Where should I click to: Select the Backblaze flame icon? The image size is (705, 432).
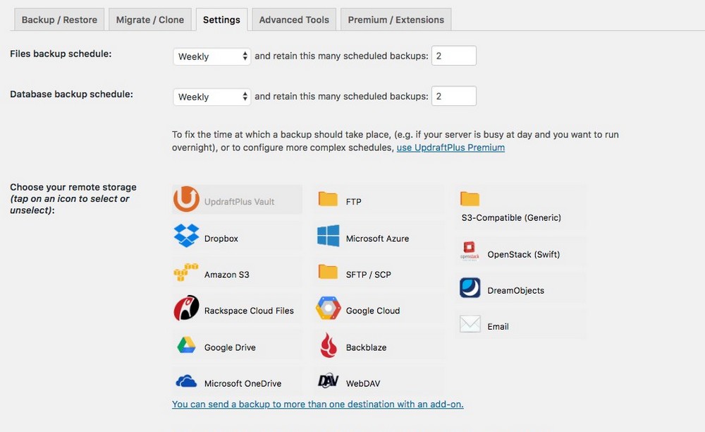pos(329,346)
